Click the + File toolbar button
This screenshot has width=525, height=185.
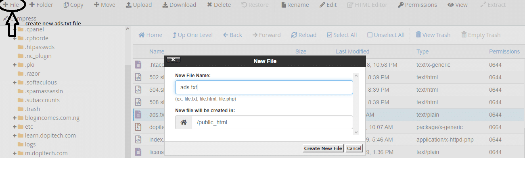[11, 5]
